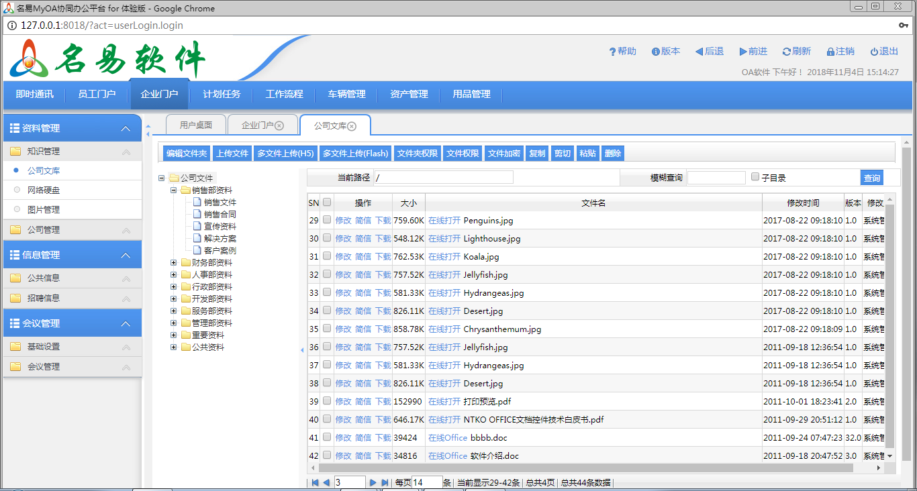917x491 pixels.
Task: Click the lock icon for 注销
Action: pyautogui.click(x=830, y=52)
